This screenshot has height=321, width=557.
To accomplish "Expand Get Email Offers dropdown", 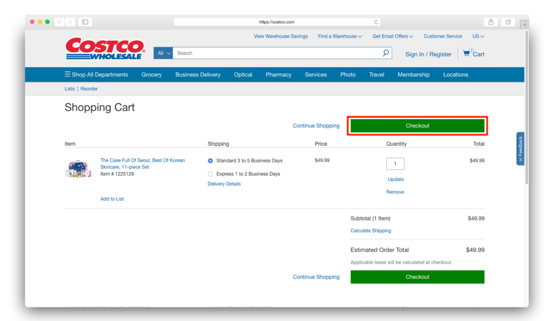I will pos(393,36).
